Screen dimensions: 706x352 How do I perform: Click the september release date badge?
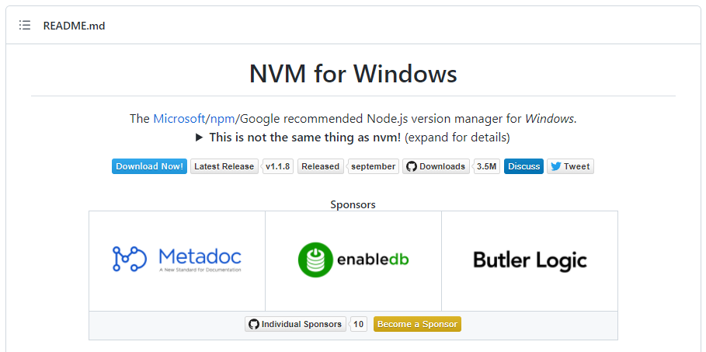(374, 166)
